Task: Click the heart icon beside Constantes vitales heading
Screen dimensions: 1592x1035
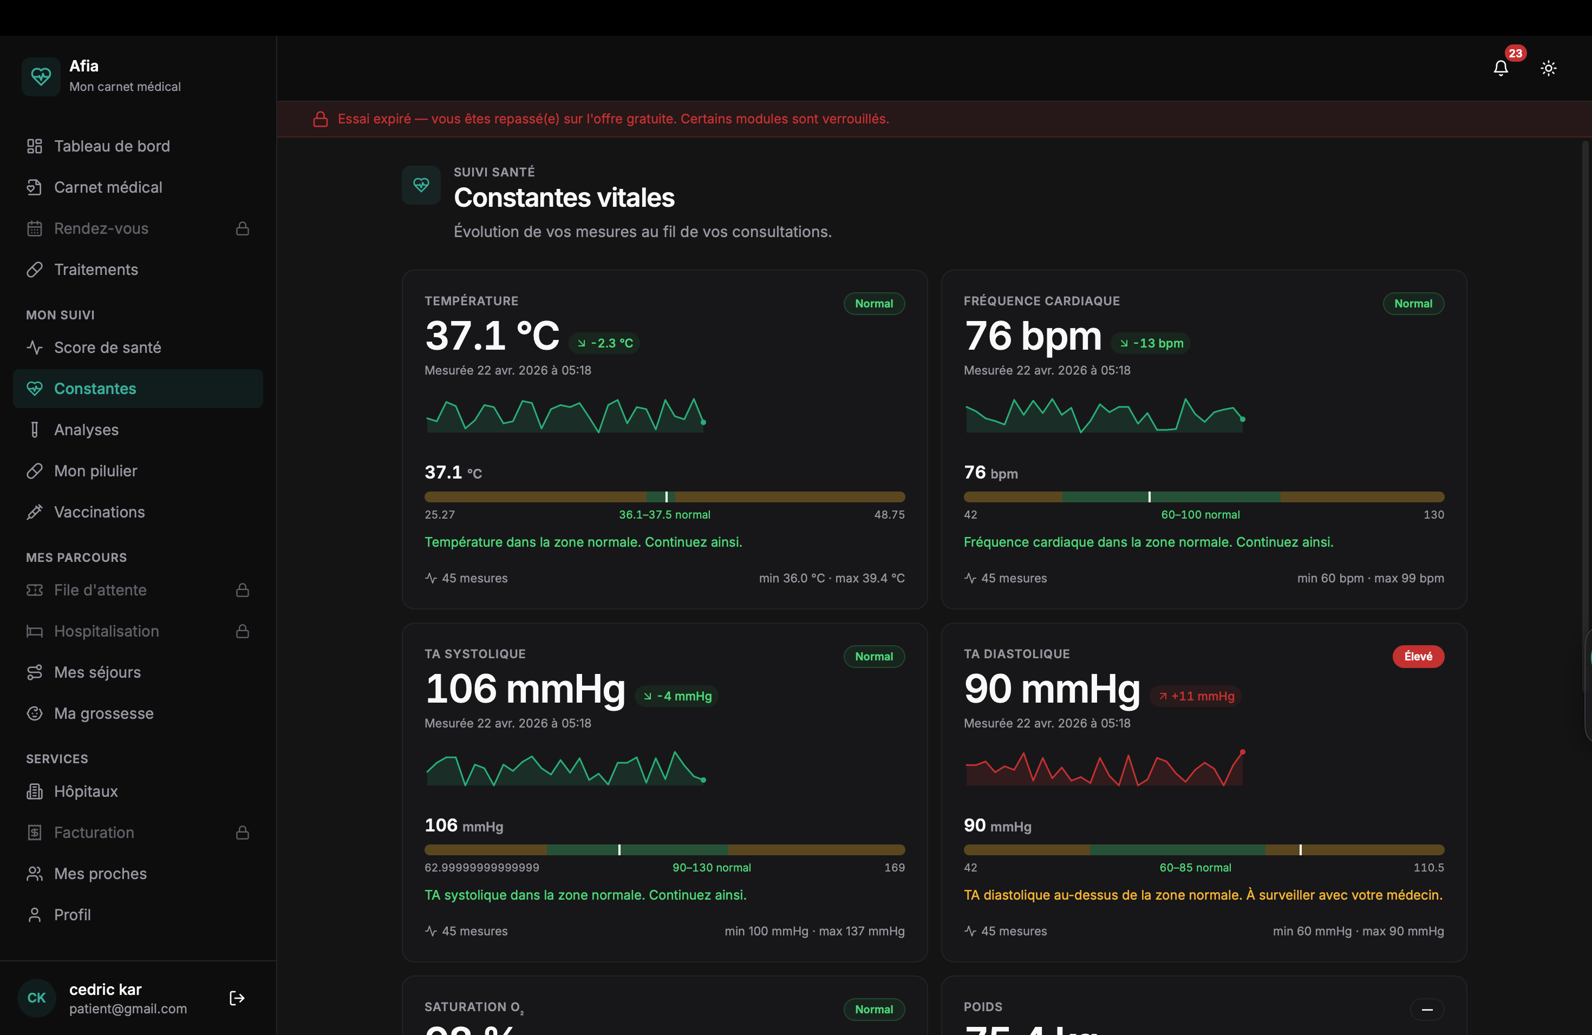Action: 421,185
